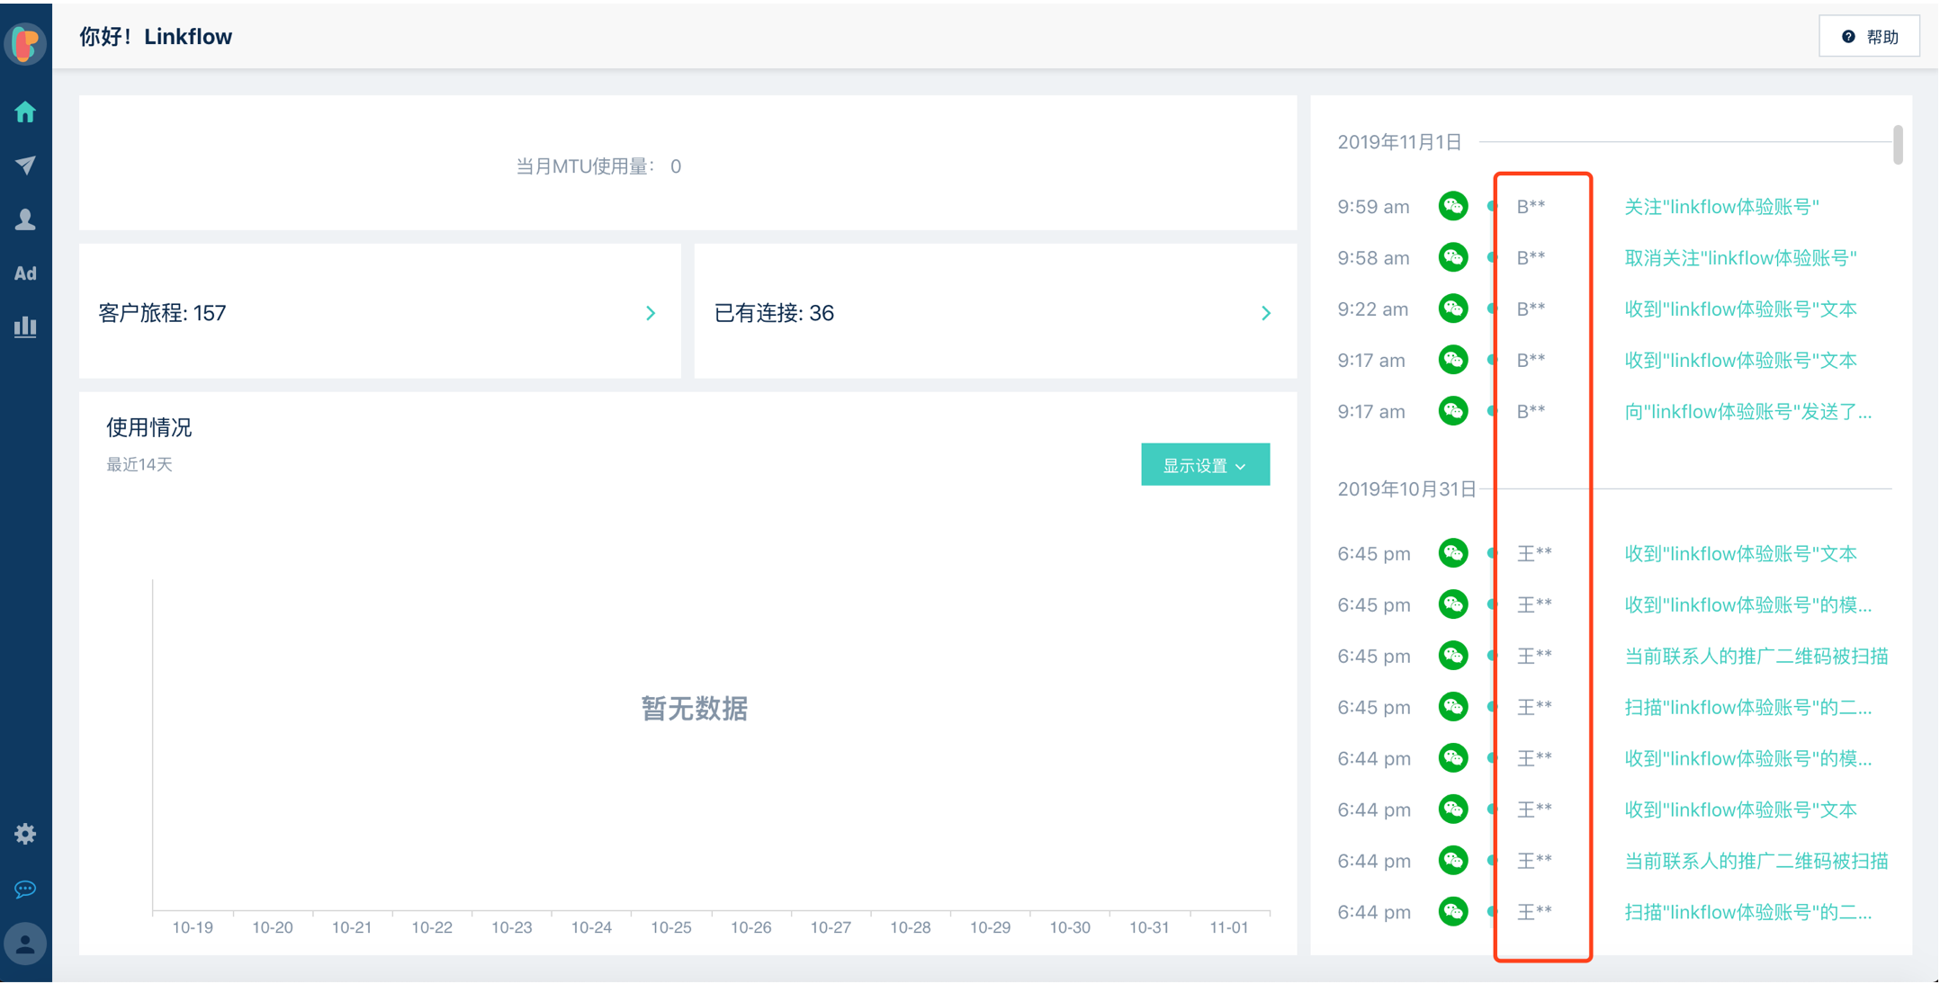Screen dimensions: 1940x984
Task: Click the 关注"linkflow体验账号" event link
Action: pyautogui.click(x=1720, y=207)
